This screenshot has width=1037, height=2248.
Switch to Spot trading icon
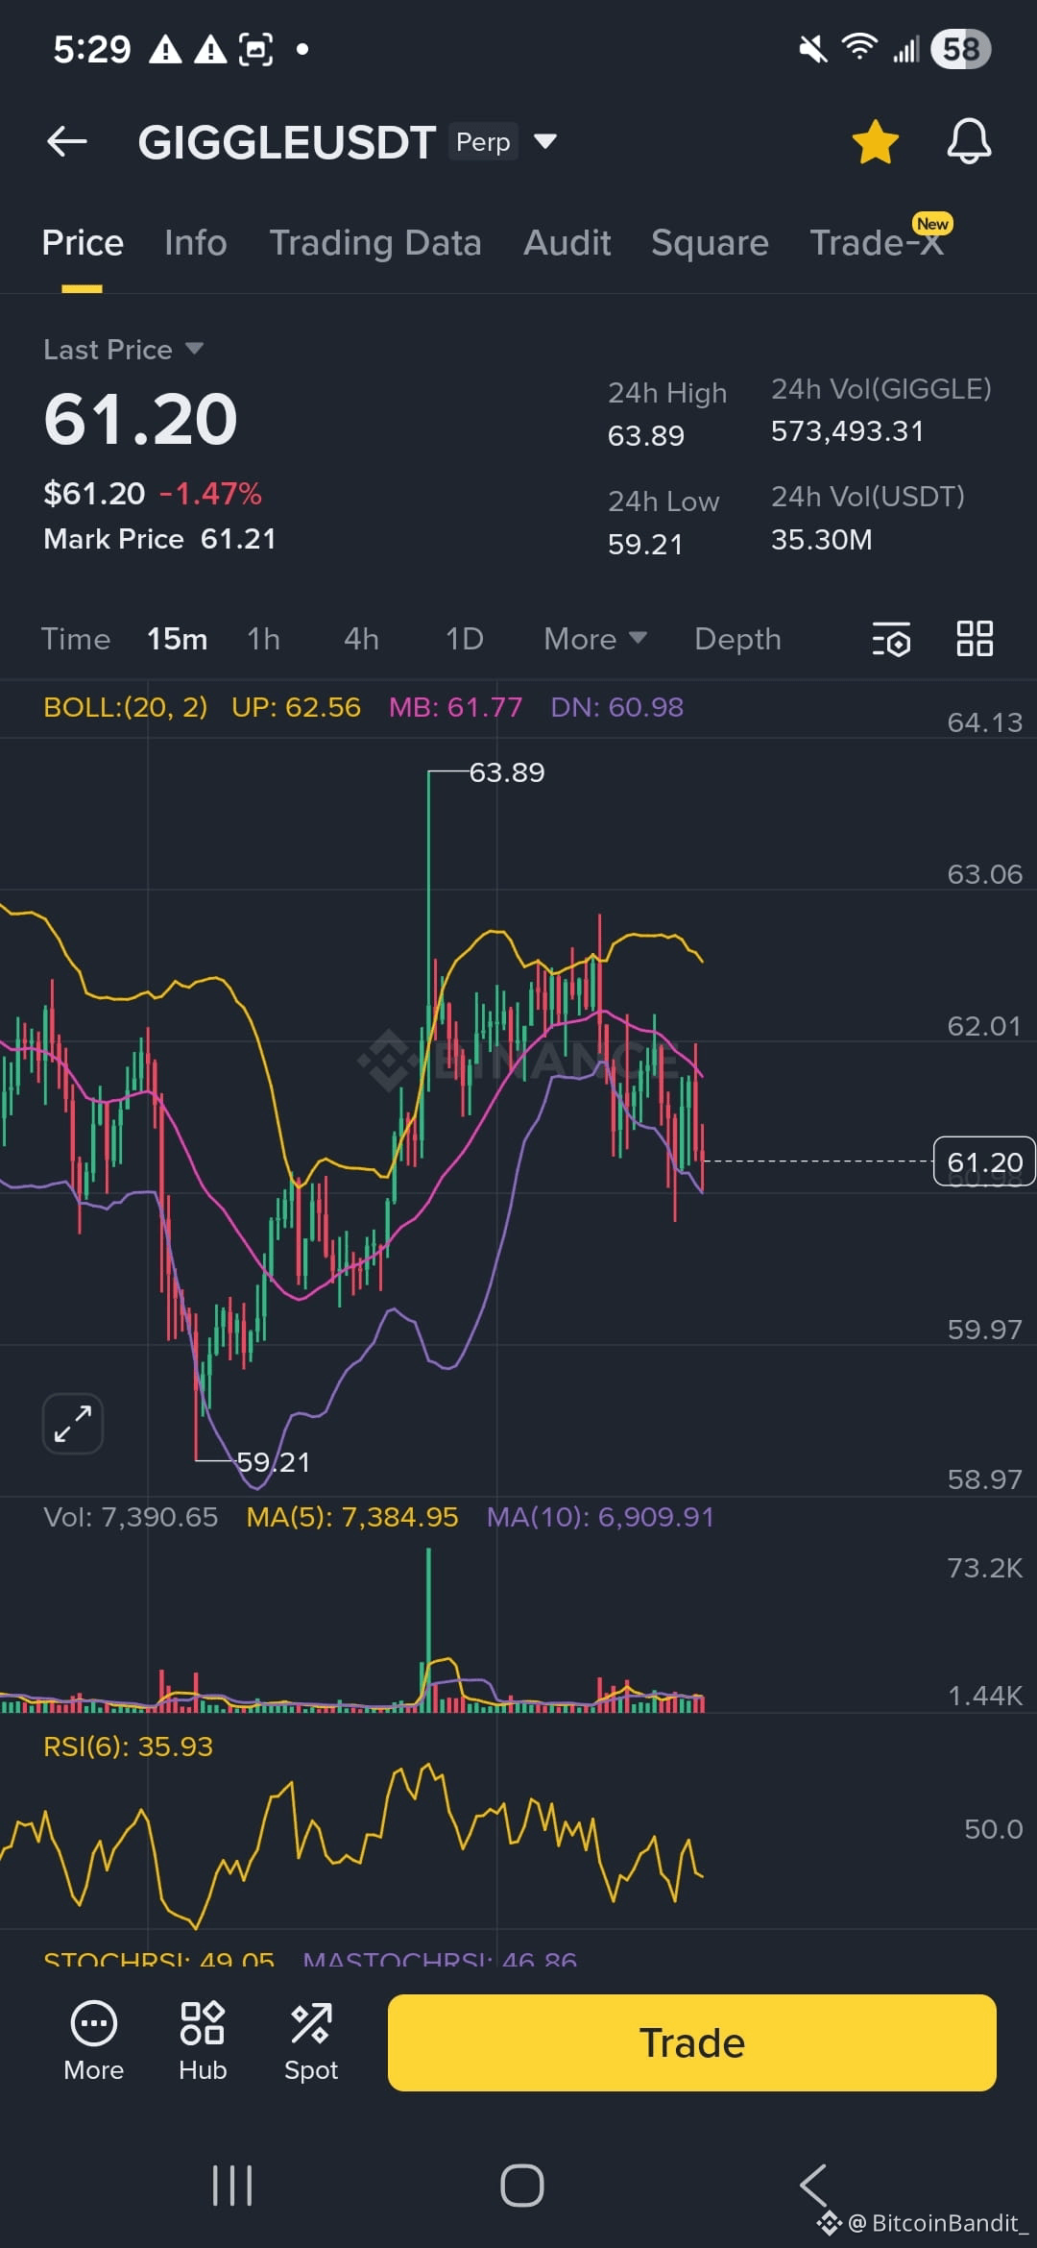311,2041
